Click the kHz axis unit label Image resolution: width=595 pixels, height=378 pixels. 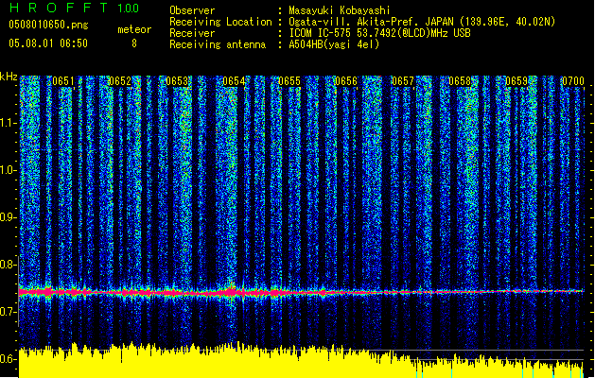click(x=9, y=76)
